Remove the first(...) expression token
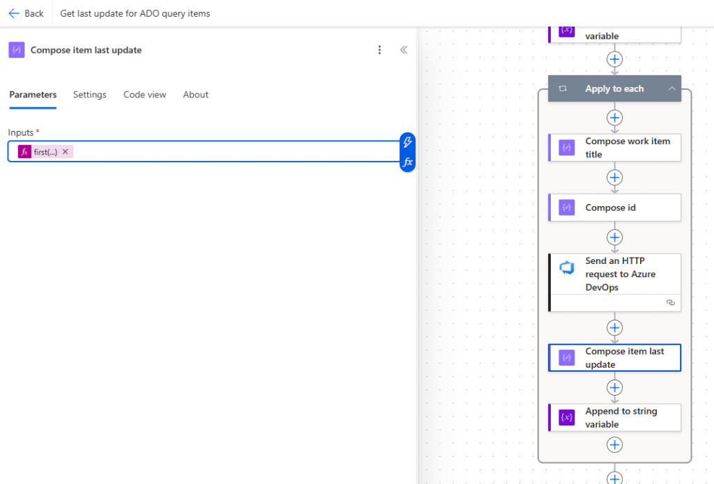714x484 pixels. [66, 152]
